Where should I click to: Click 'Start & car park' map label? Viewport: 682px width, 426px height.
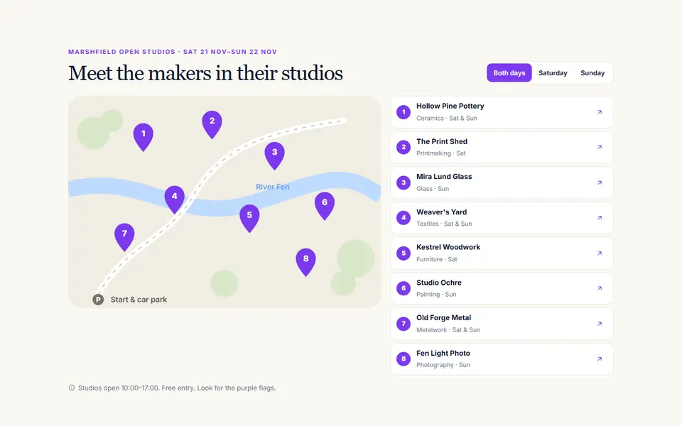[x=139, y=300]
